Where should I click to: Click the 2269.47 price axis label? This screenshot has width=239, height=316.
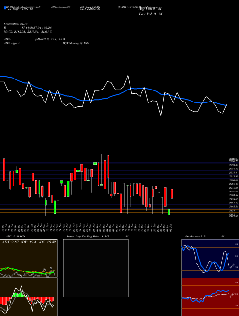234,184
